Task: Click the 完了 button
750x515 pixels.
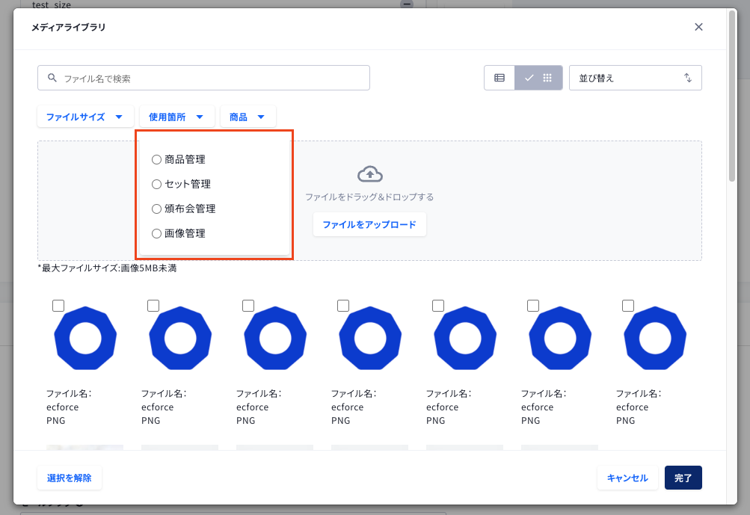Action: (683, 478)
